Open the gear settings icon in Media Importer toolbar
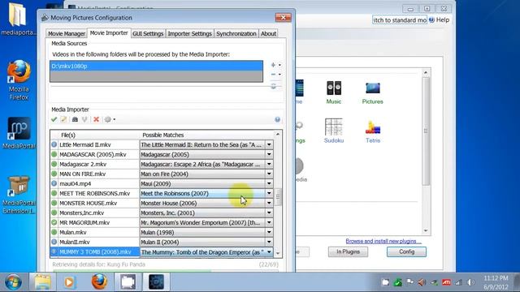Image resolution: width=520 pixels, height=292 pixels. [108, 119]
